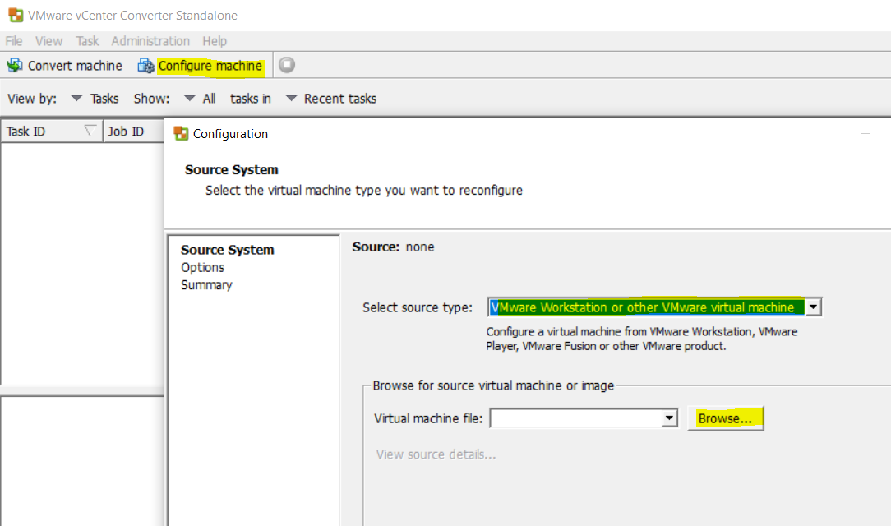
Task: Click the 'Source: none' text
Action: pos(393,247)
